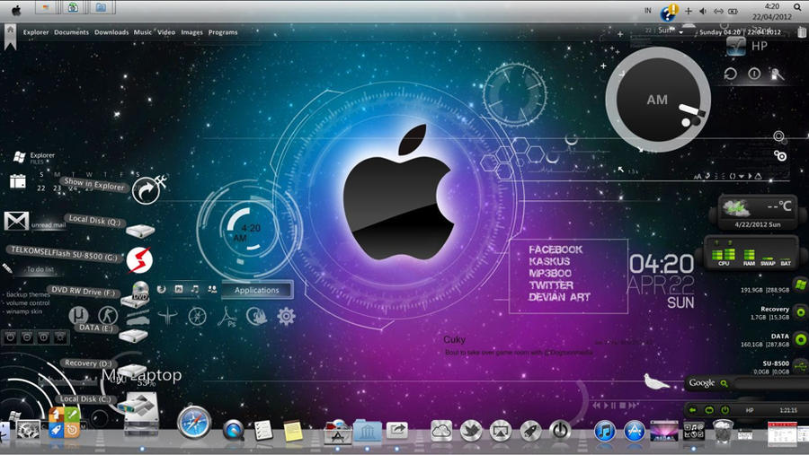
Task: Open the checklist reminders dock icon
Action: point(263,430)
